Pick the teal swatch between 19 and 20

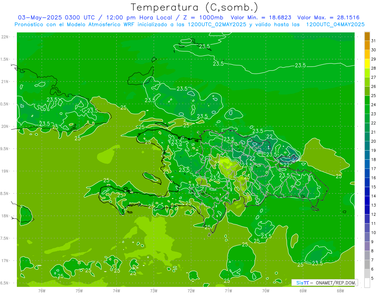pyautogui.click(x=367, y=146)
